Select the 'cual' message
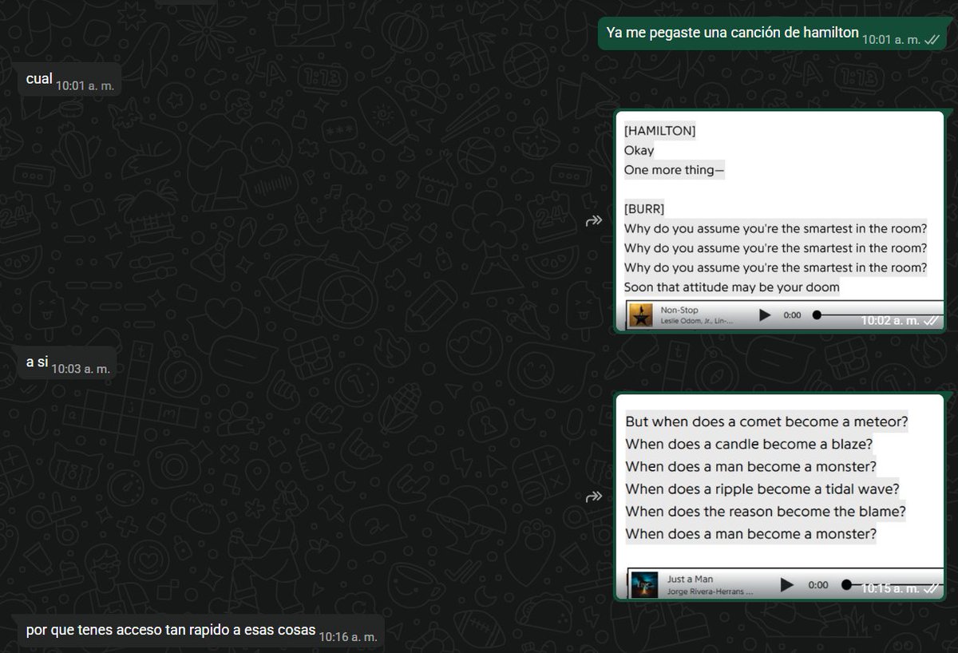Screen dimensions: 958x653 69,80
